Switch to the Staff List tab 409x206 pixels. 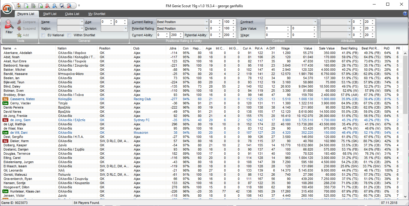49,14
